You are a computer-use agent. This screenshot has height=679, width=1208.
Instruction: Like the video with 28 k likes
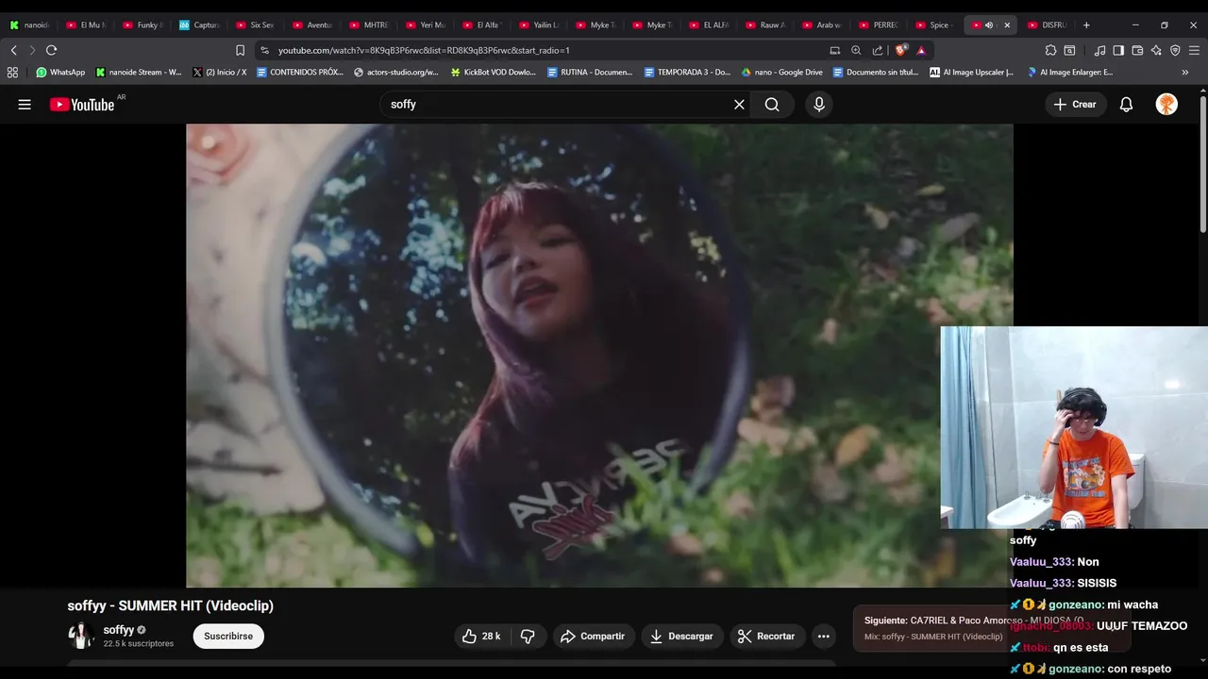coord(481,637)
